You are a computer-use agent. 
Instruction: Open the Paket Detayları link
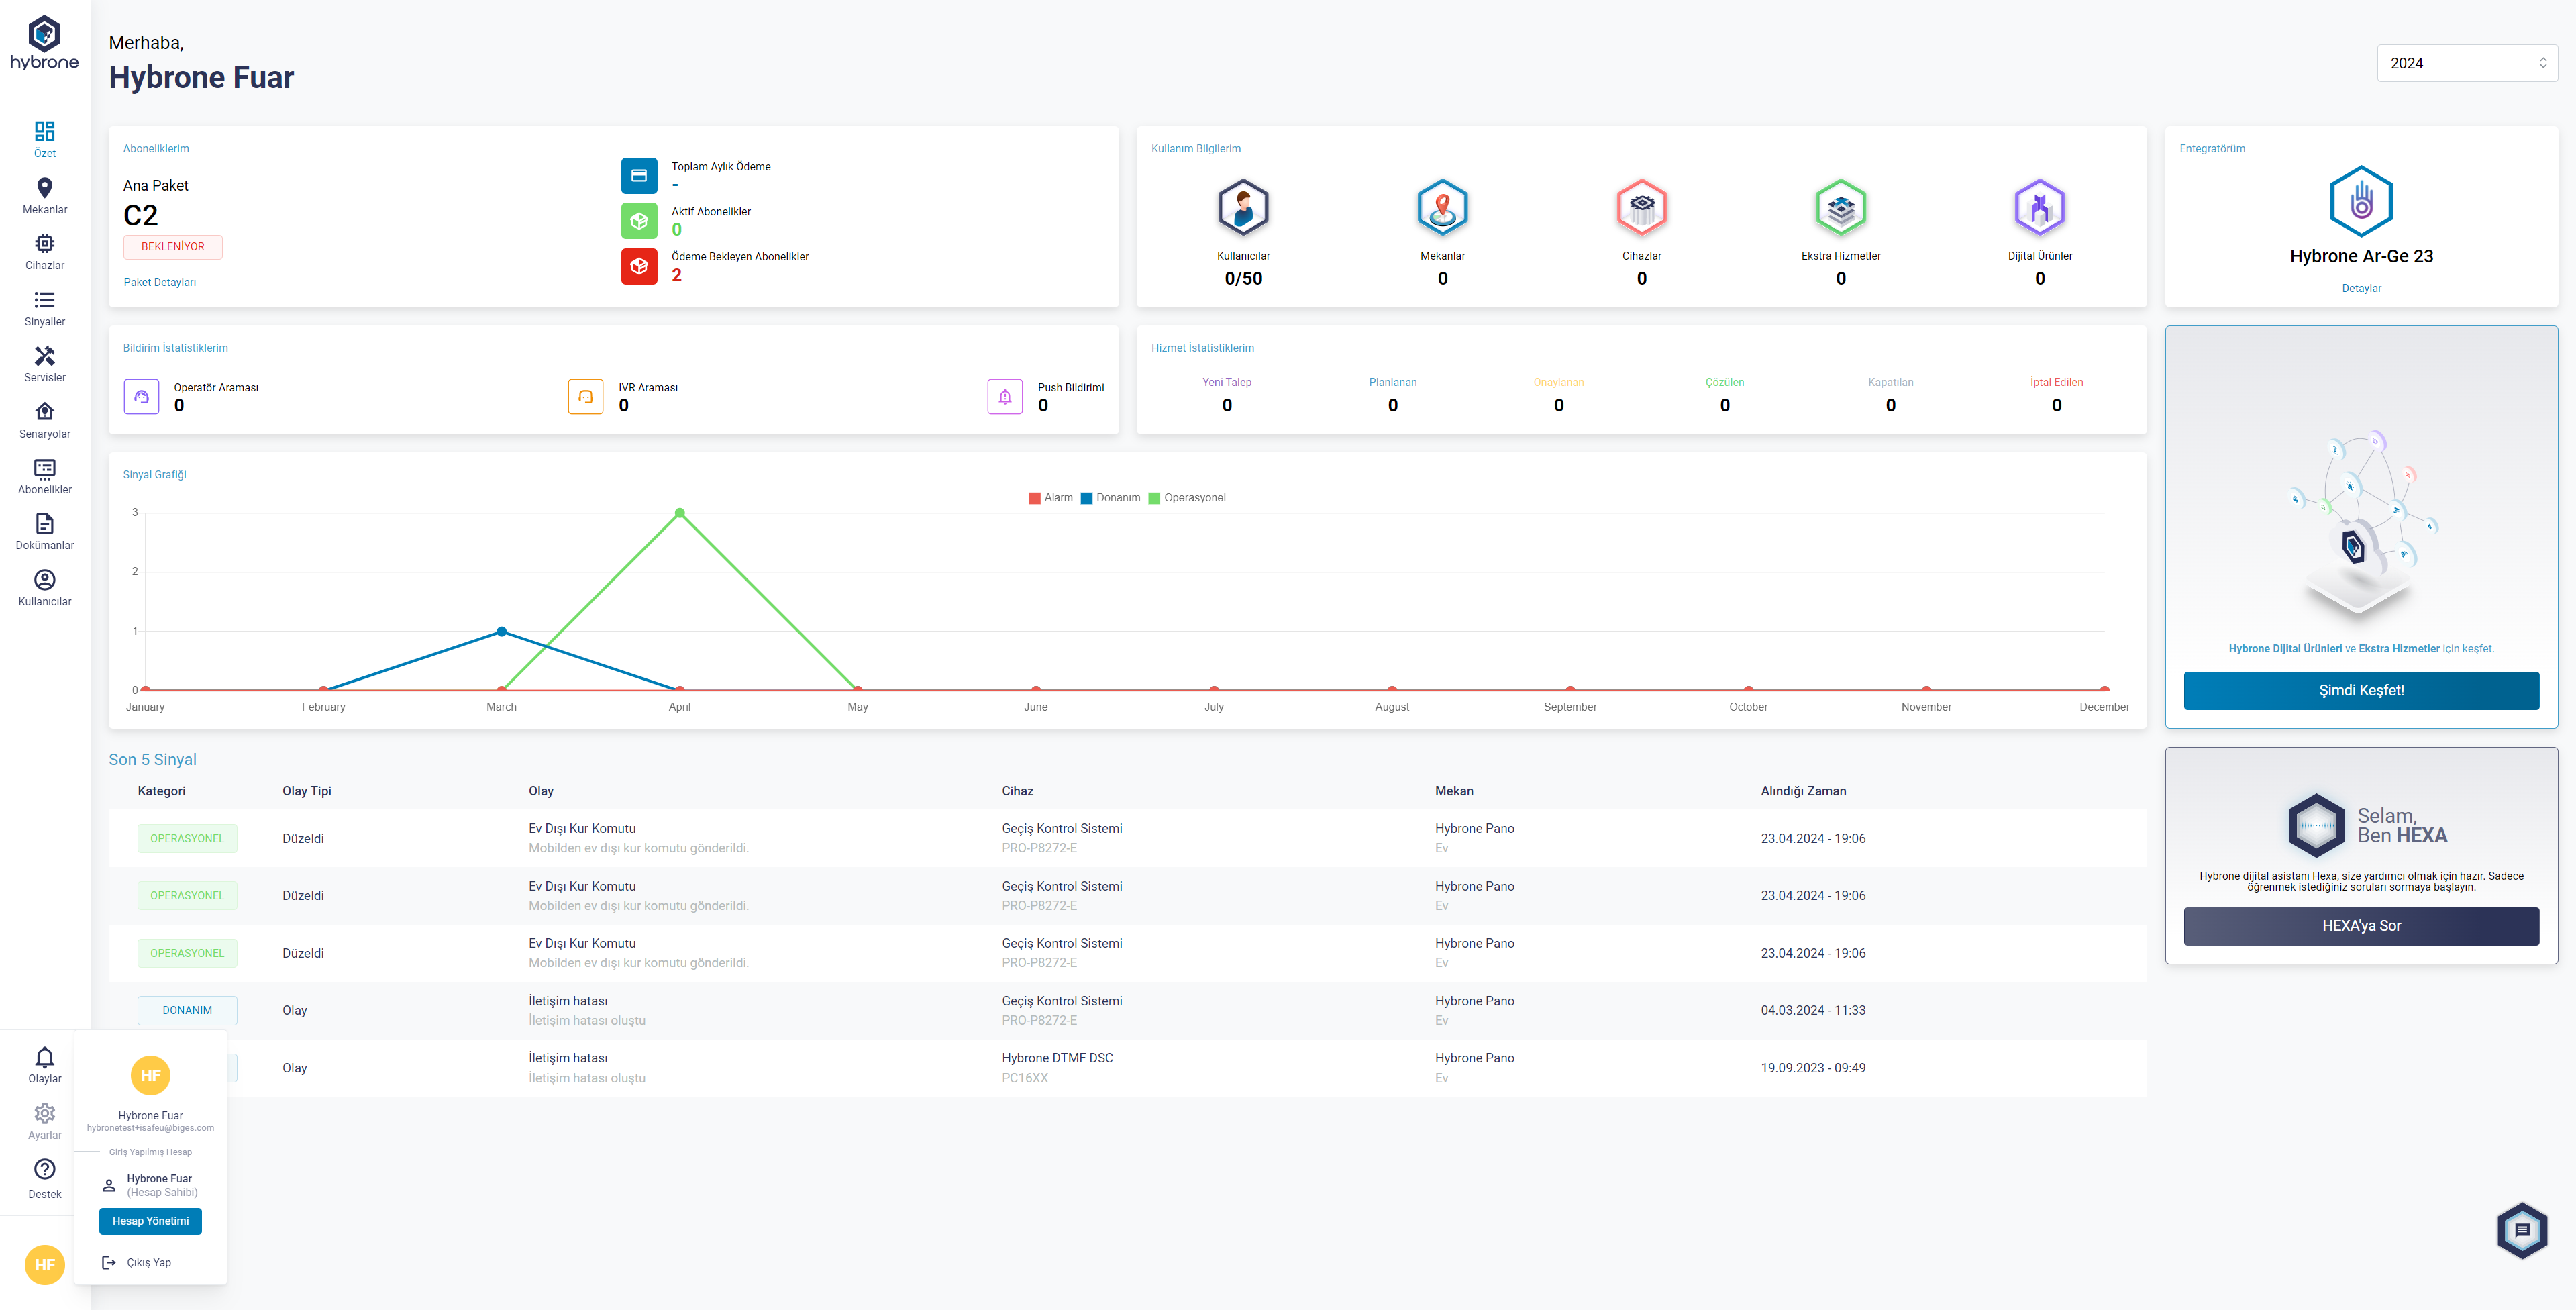(x=159, y=282)
